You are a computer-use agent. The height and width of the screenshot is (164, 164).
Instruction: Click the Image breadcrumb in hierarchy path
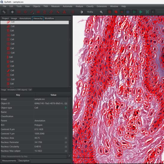point(4,90)
